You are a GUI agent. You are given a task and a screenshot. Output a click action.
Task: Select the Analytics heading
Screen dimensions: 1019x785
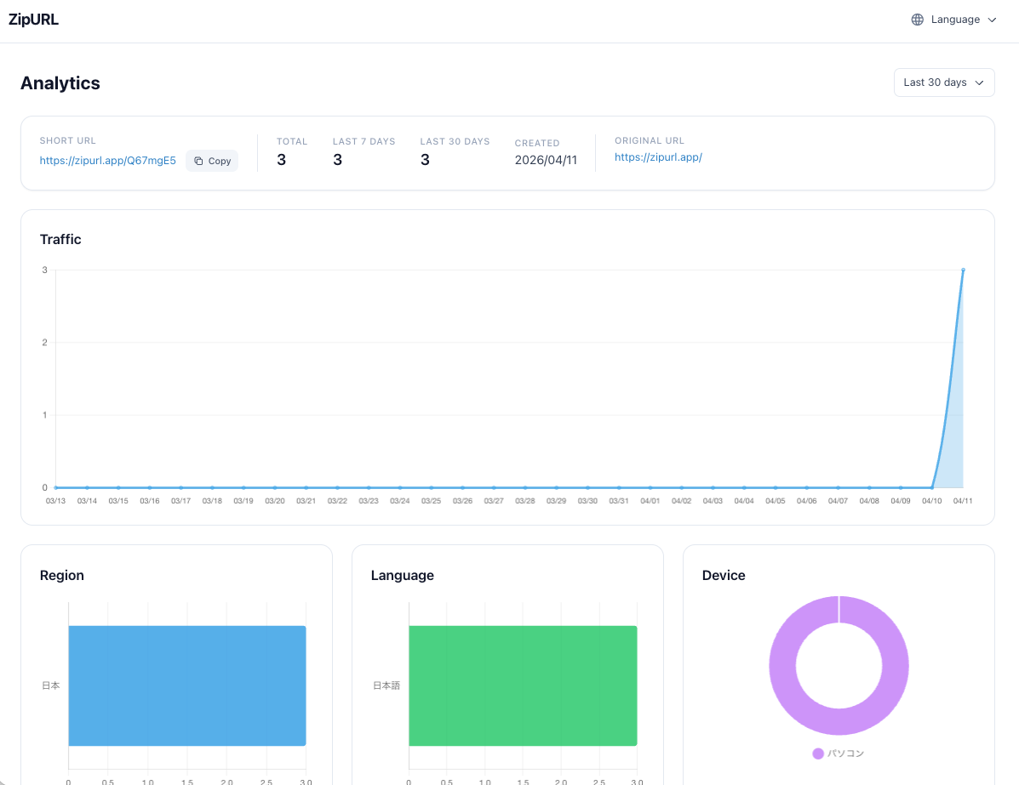coord(60,83)
